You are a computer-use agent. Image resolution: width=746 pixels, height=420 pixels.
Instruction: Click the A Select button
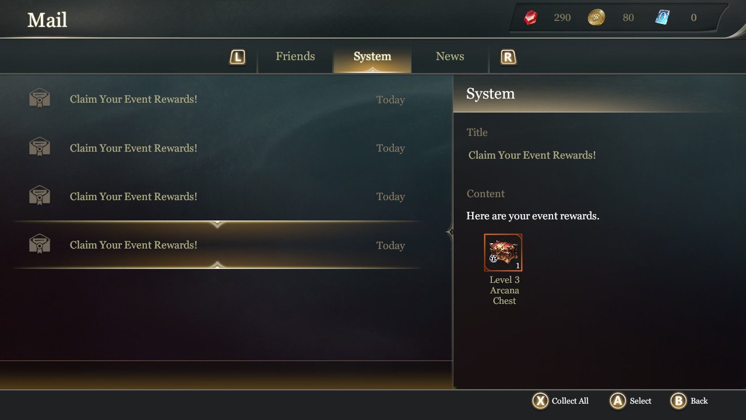631,401
